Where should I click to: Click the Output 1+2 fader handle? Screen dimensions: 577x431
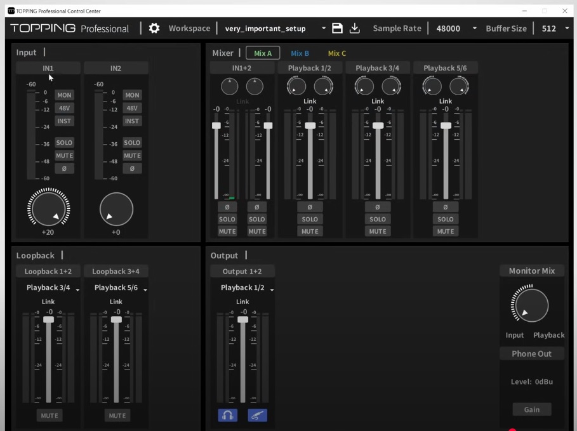(x=243, y=319)
